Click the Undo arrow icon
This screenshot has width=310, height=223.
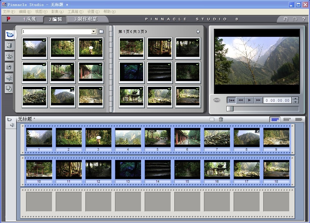tap(285, 19)
